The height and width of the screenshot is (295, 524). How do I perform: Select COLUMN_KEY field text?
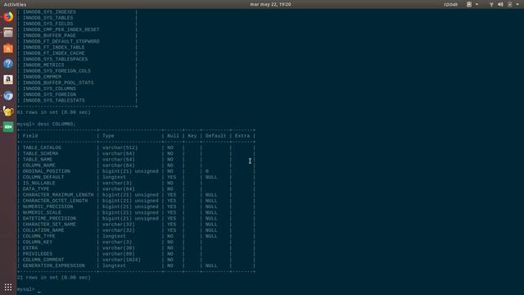38,242
